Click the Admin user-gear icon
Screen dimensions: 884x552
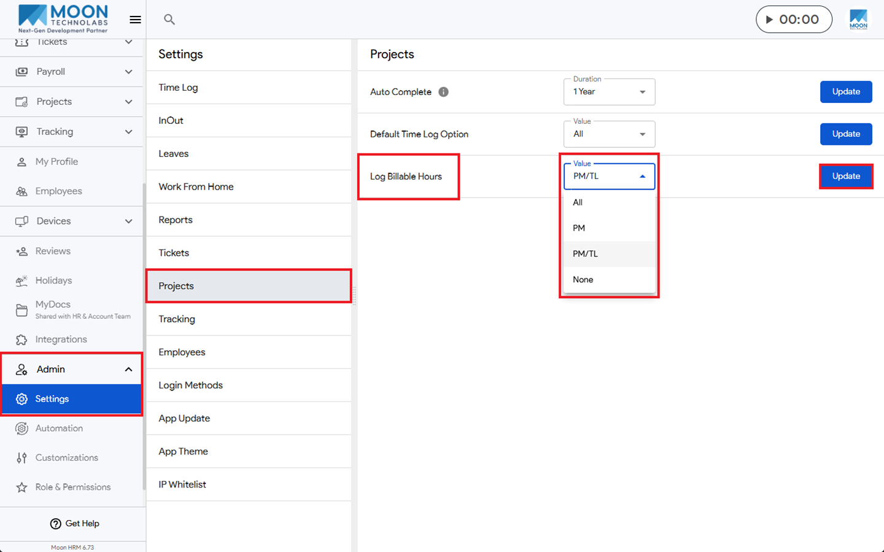pyautogui.click(x=21, y=369)
